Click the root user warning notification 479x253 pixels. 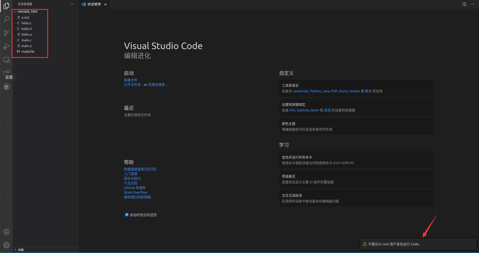pyautogui.click(x=418, y=244)
